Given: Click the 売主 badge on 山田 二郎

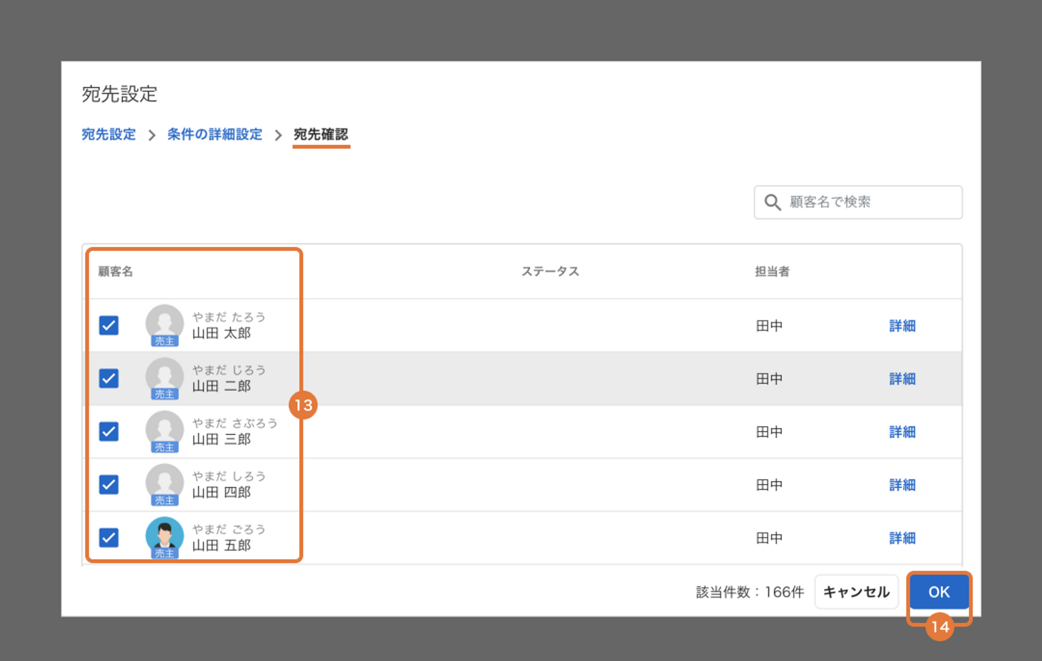Looking at the screenshot, I should [x=165, y=394].
